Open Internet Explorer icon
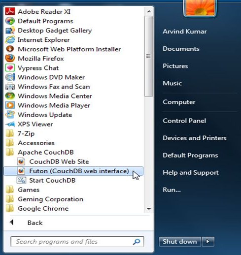The width and height of the screenshot is (241, 255). 10,40
